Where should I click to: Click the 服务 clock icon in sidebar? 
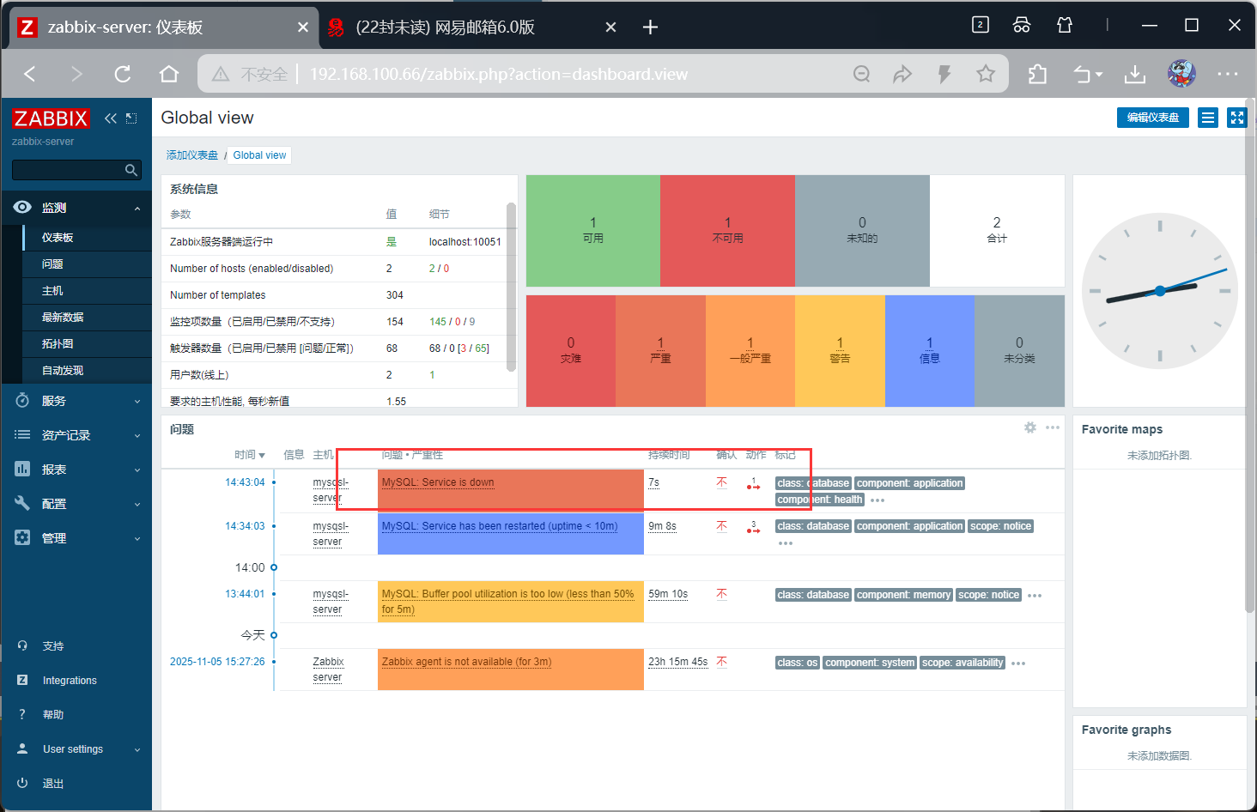22,401
